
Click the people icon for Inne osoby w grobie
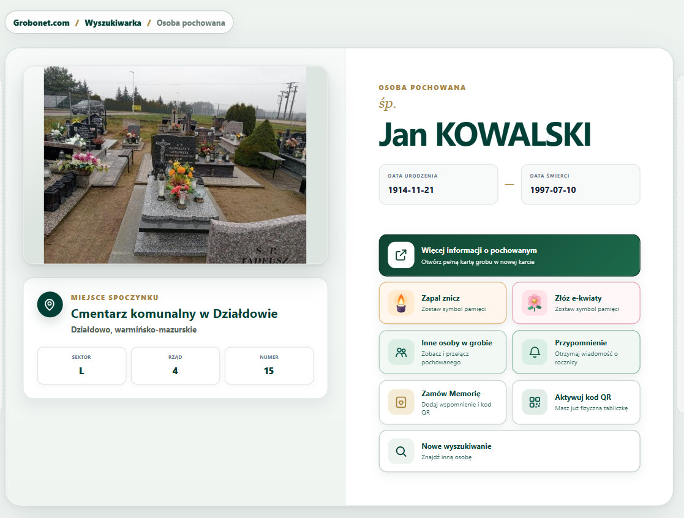[x=401, y=352]
